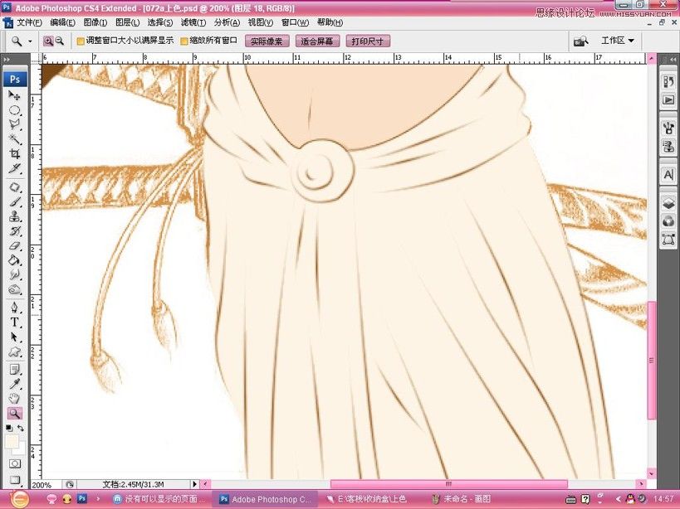Click the 适合屏幕 button
This screenshot has height=509, width=680.
[317, 41]
